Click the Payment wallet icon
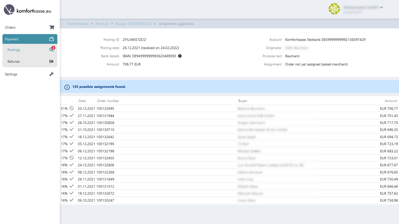Image resolution: width=399 pixels, height=224 pixels. tap(51, 39)
